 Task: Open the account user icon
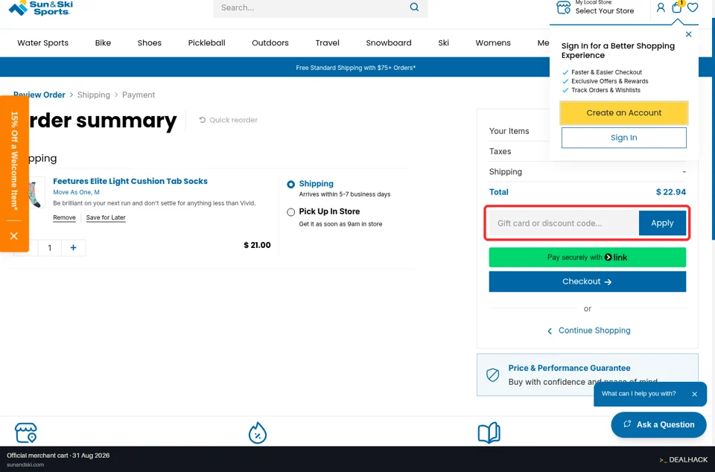[661, 7]
